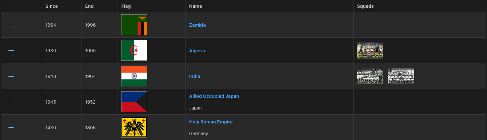View the second India squad photo
This screenshot has width=487, height=140.
tap(401, 76)
